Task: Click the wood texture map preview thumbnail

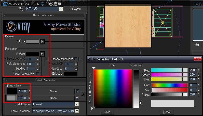Action: pyautogui.click(x=128, y=26)
